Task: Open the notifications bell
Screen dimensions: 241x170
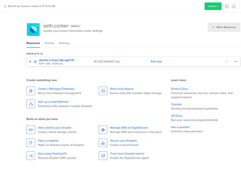Action: (x=234, y=6)
